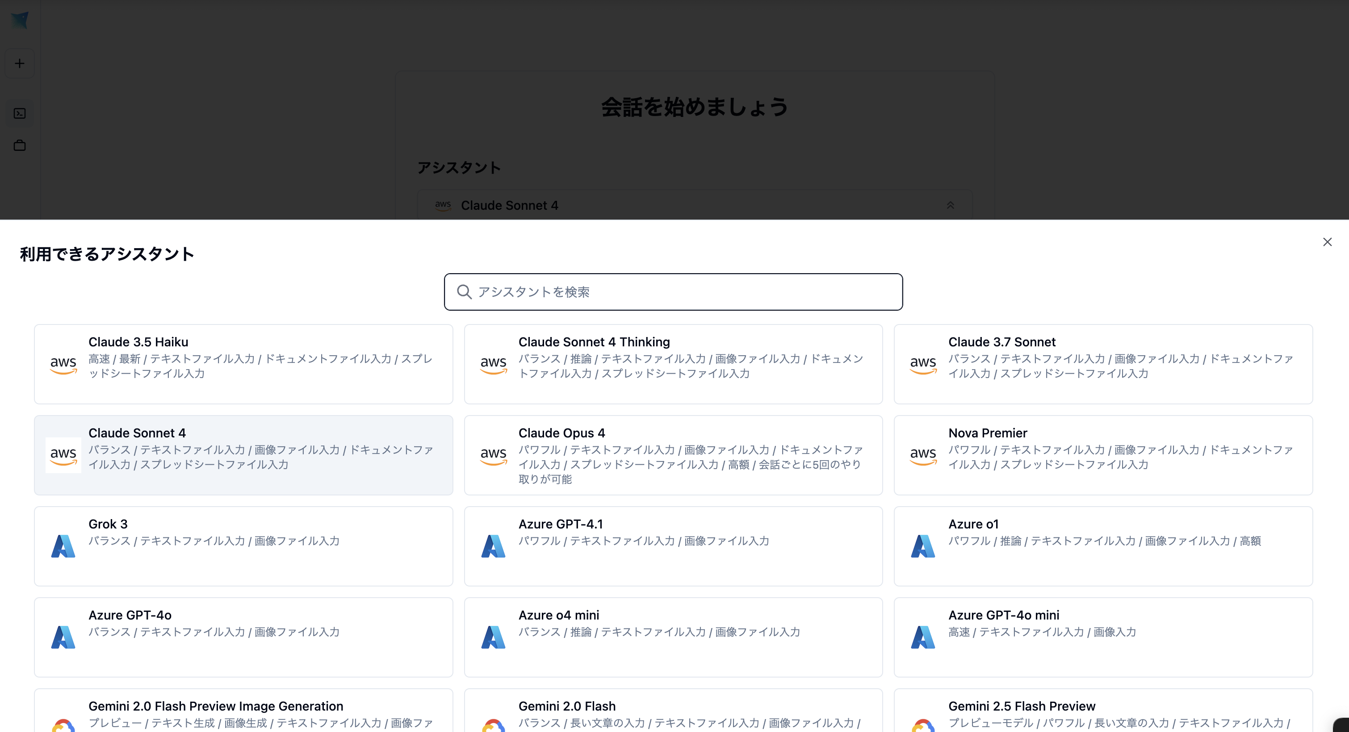Click the app logo in top-left

[x=19, y=21]
